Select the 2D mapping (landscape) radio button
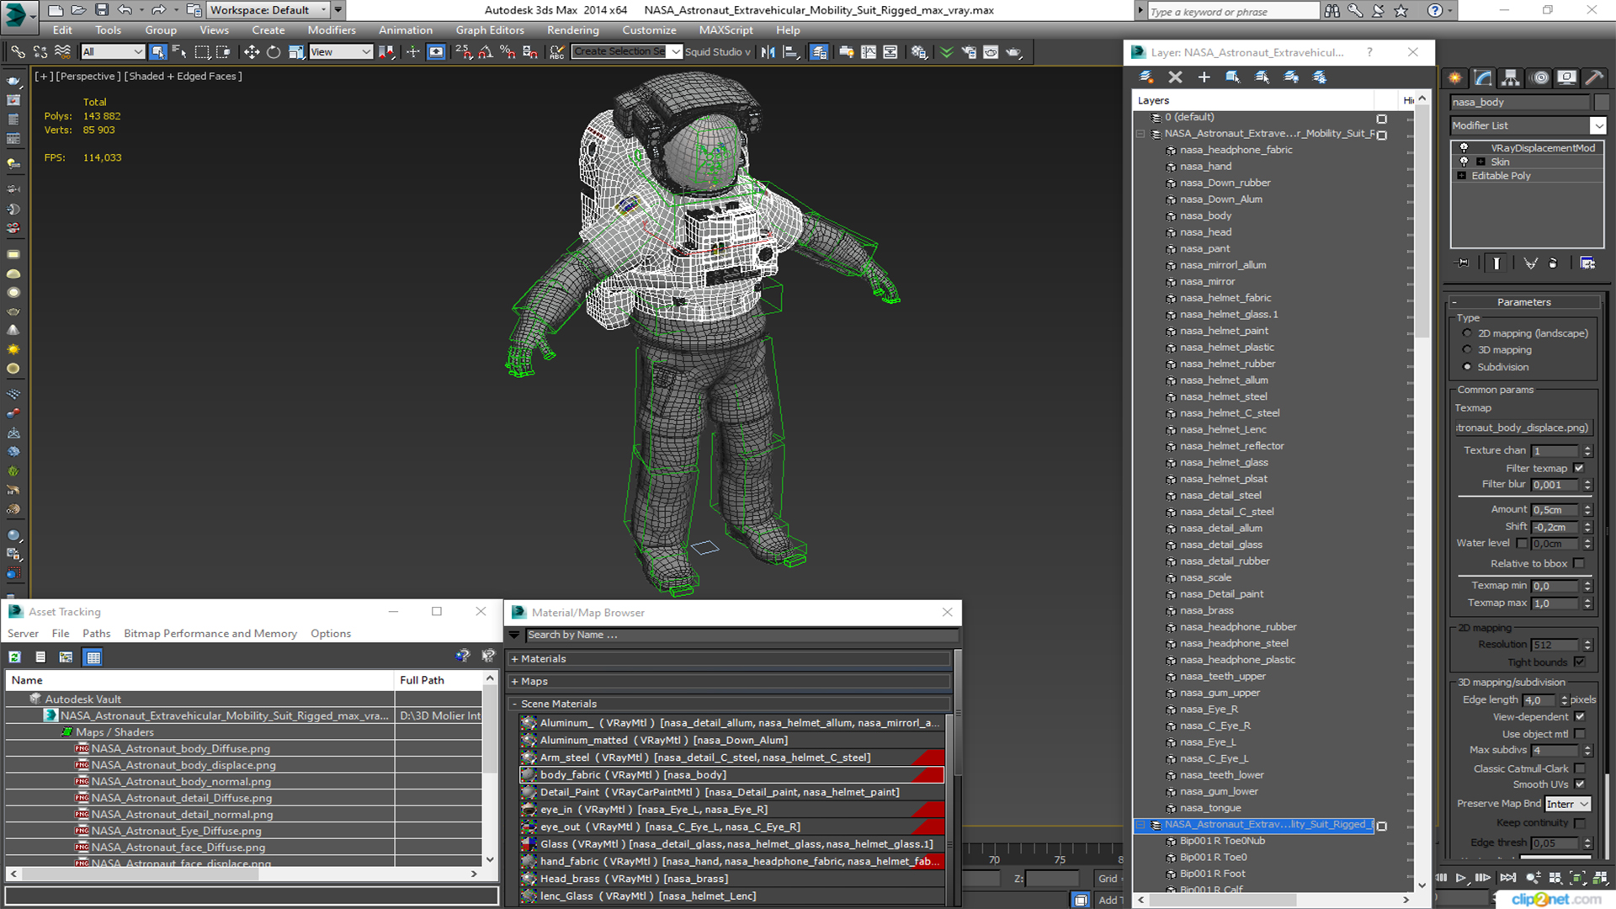 coord(1468,333)
